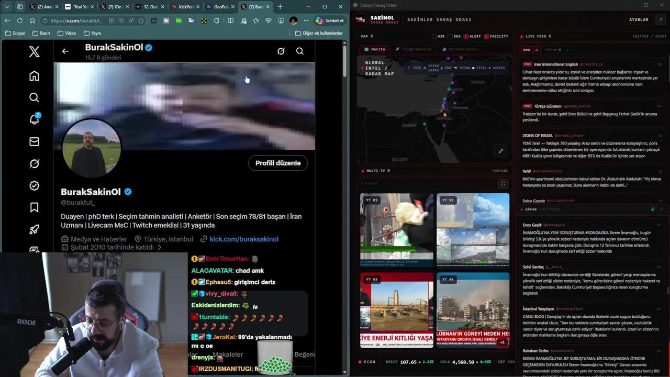Switch to the Harita map tab

375,49
